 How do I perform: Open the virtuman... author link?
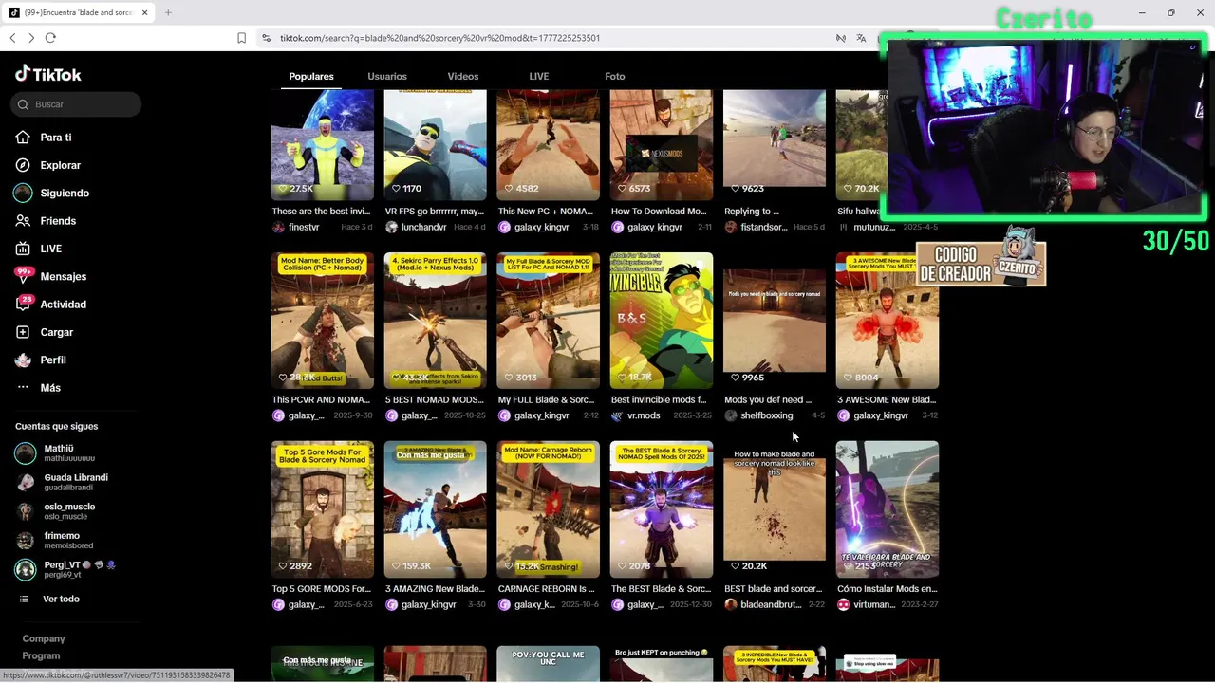coord(874,604)
